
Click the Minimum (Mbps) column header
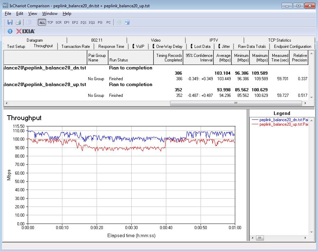(x=240, y=58)
